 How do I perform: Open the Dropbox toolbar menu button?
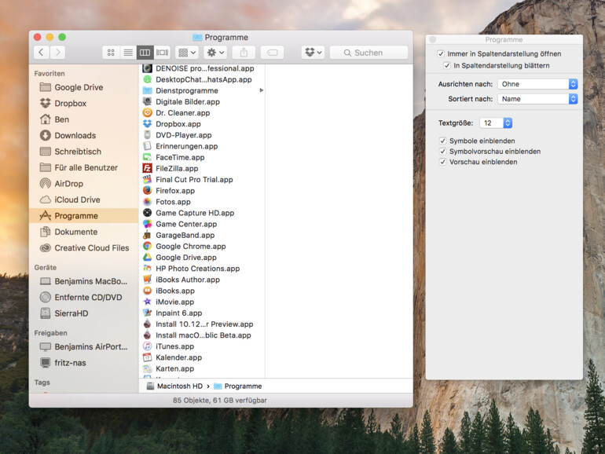point(313,53)
